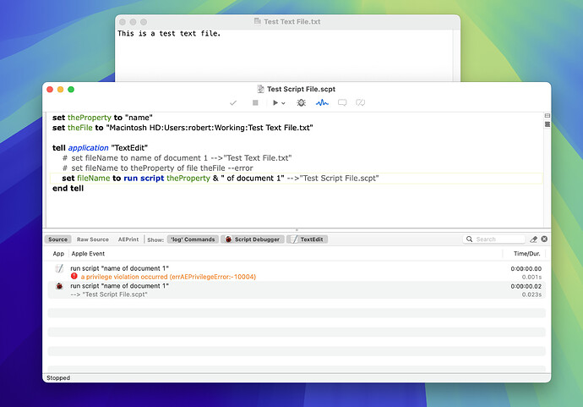Toggle the Script Debugger event filter
This screenshot has height=407, width=583.
pos(253,239)
